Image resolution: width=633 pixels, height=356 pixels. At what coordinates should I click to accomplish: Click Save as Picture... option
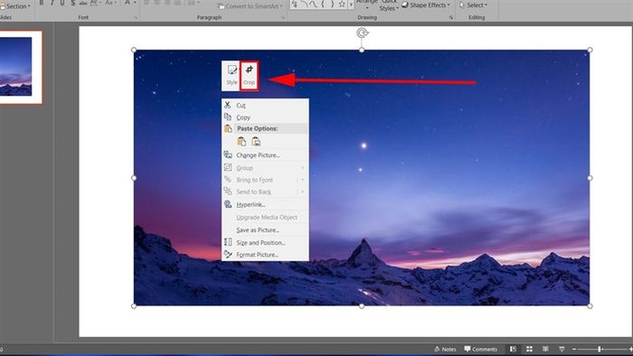(x=265, y=230)
